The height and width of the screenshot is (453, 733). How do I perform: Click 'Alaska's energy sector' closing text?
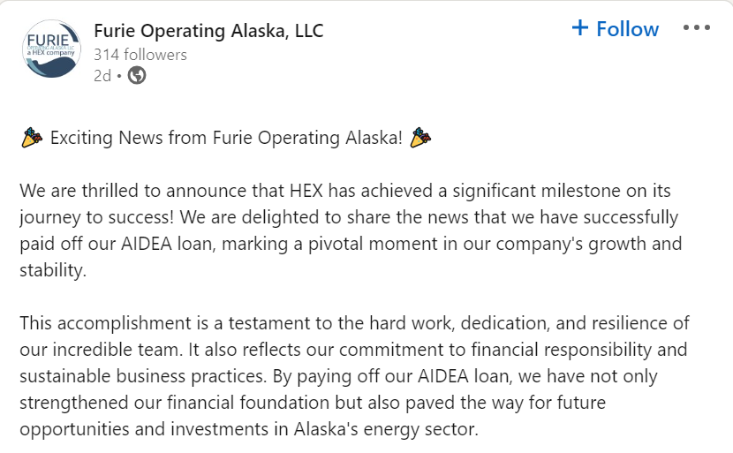[x=386, y=429]
